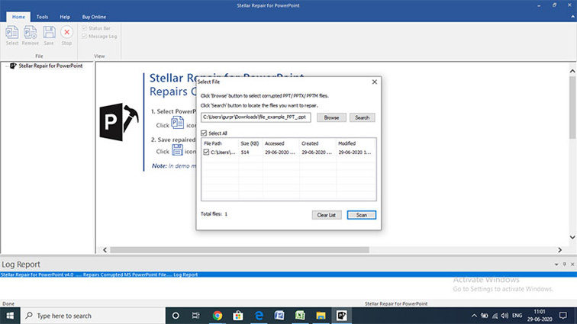577x324 pixels.
Task: Click the taskbar search box
Action: 93,316
